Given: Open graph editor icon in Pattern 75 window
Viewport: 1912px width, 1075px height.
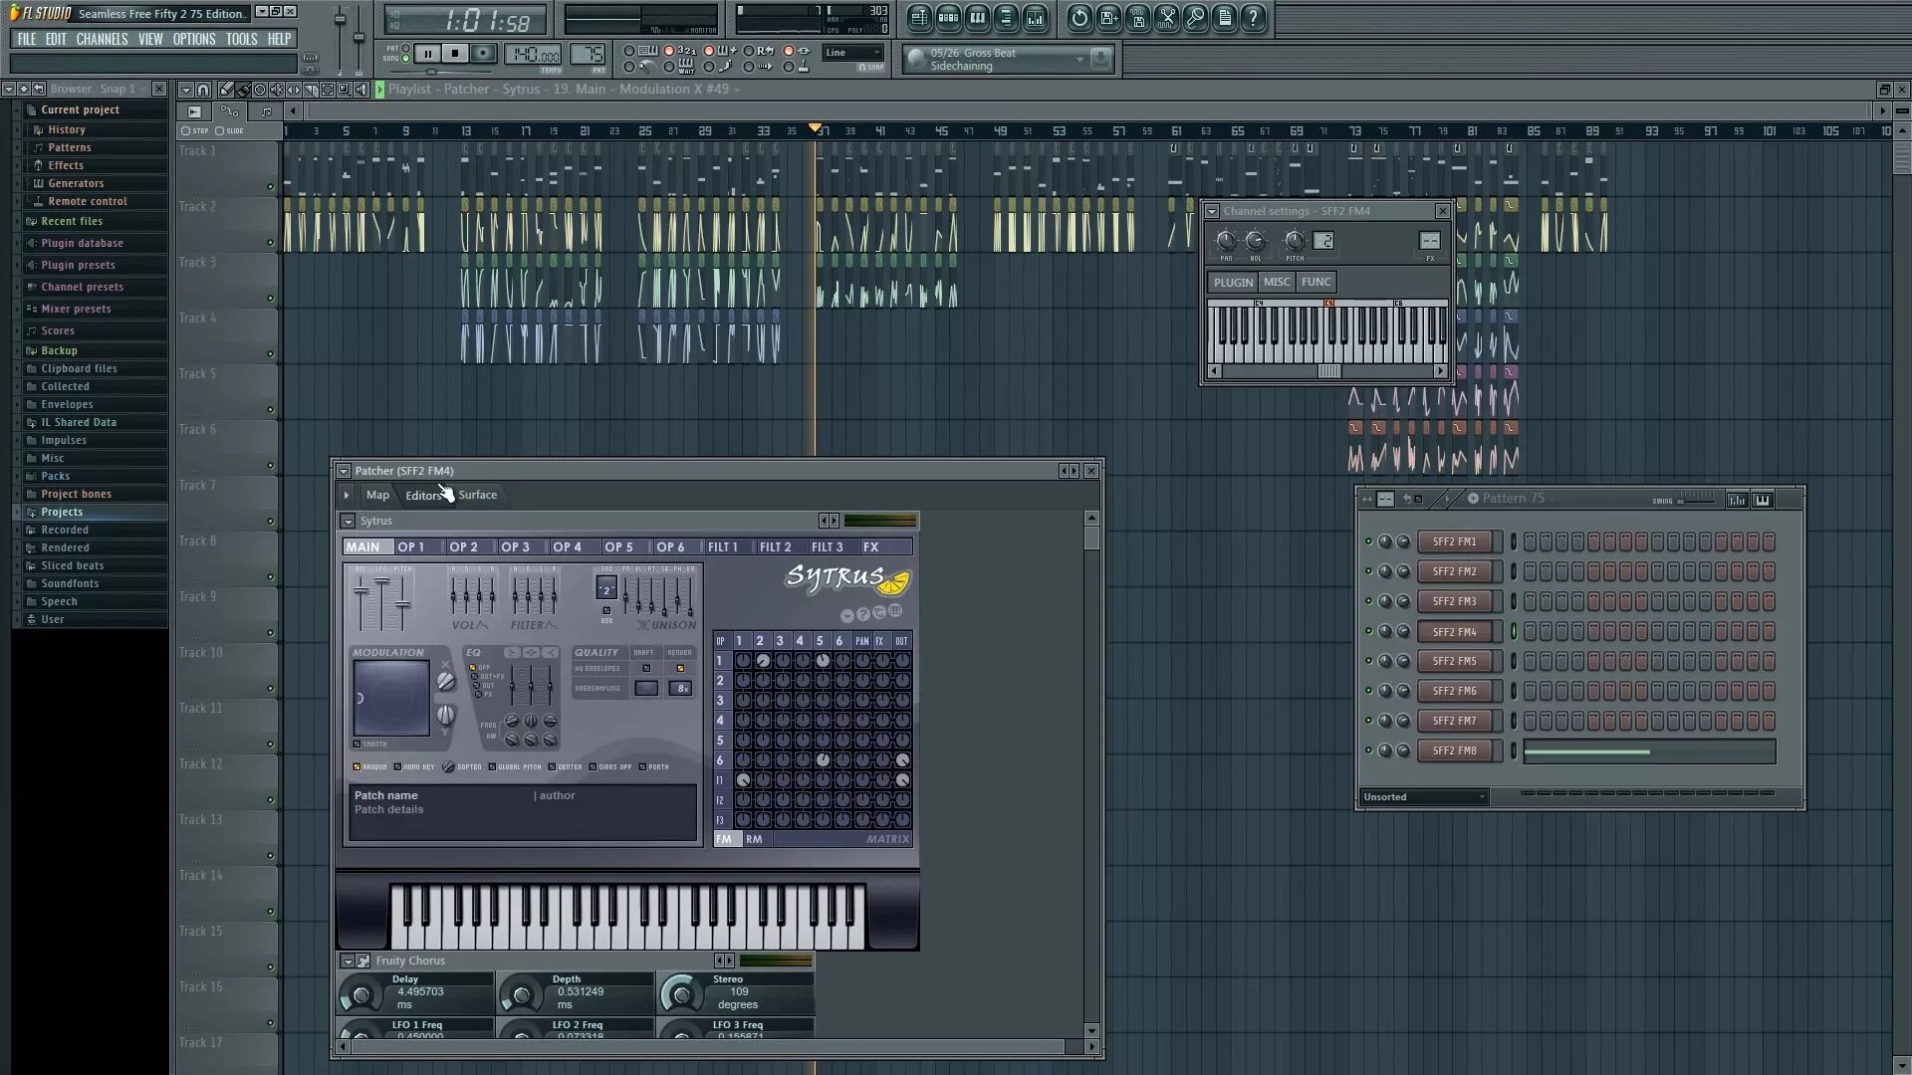Looking at the screenshot, I should 1737,500.
